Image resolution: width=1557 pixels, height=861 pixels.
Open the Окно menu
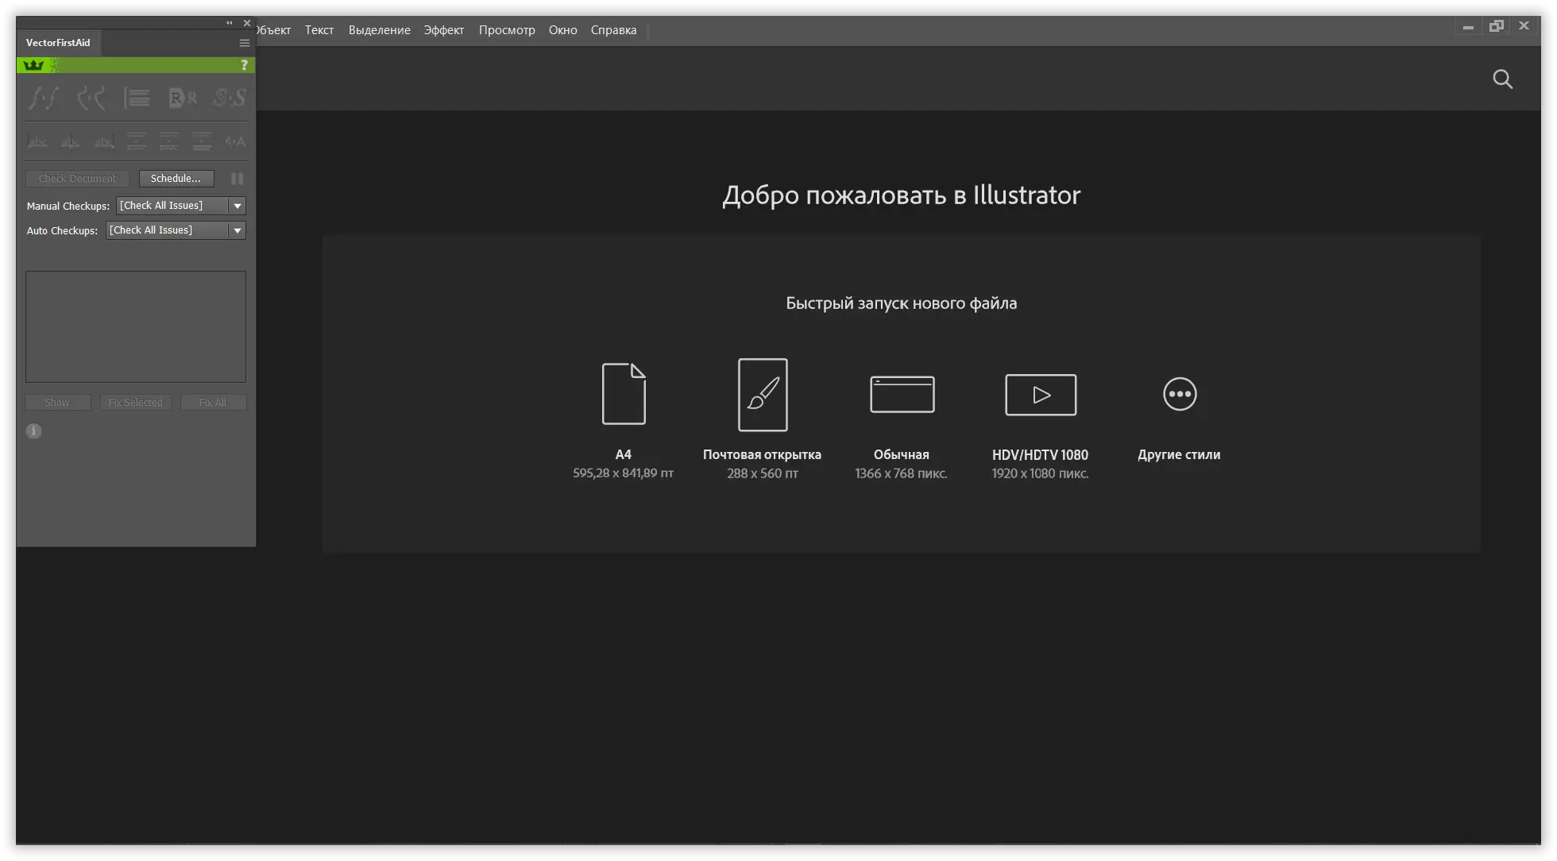[562, 30]
